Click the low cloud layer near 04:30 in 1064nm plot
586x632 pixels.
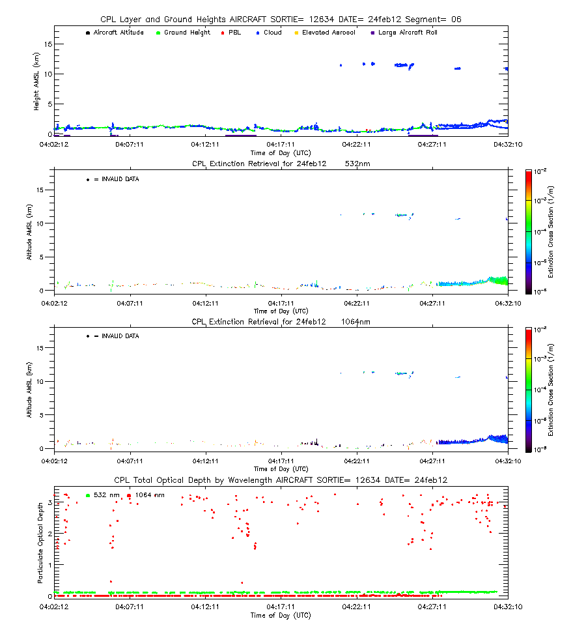point(472,440)
